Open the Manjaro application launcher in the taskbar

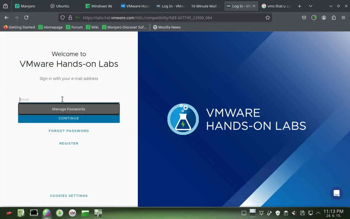coord(9,213)
